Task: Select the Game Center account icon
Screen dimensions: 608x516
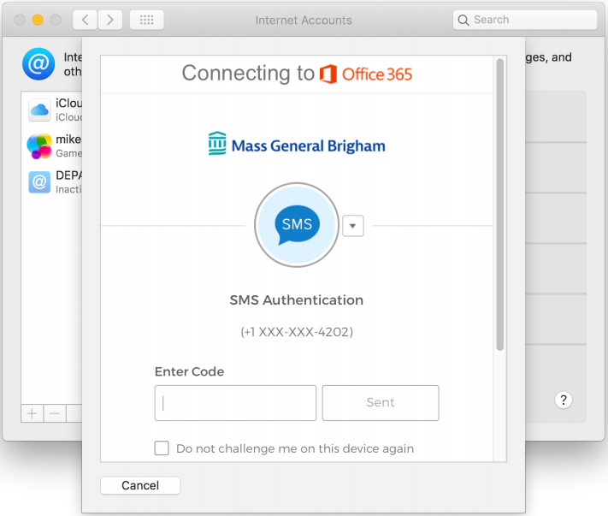Action: point(39,145)
